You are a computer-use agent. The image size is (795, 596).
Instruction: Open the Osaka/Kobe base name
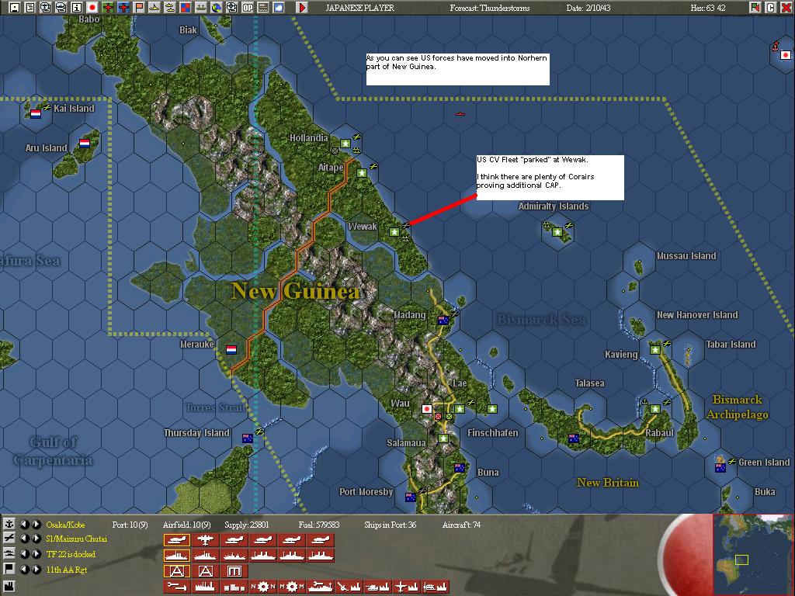coord(65,525)
